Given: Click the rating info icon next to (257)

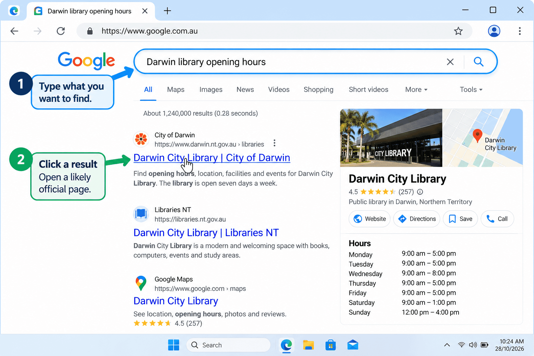Looking at the screenshot, I should (420, 192).
